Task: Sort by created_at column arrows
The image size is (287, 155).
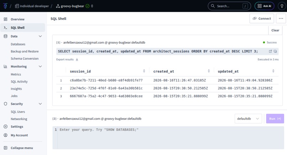Action: click(209, 71)
